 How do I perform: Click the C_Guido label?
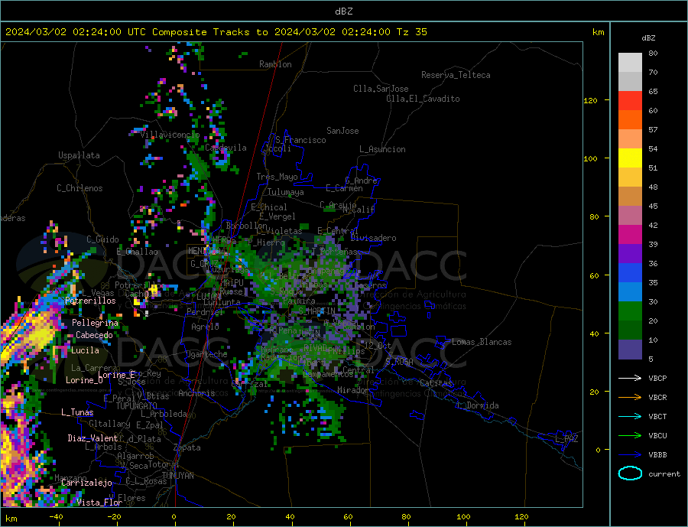[x=102, y=239]
